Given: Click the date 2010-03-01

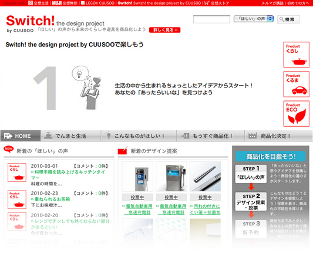Looking at the screenshot, I should click(44, 166).
